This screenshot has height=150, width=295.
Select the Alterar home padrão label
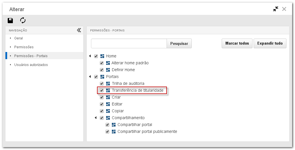click(x=130, y=63)
